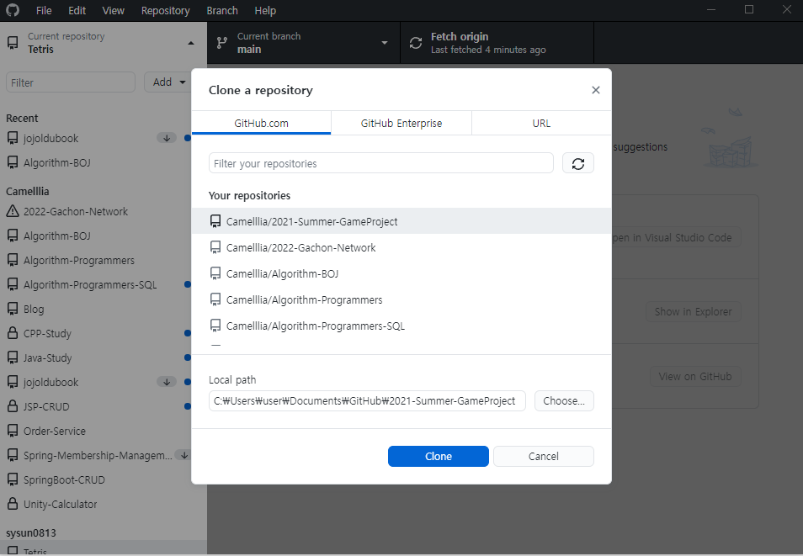
Task: Click the blue Clone button
Action: 439,456
